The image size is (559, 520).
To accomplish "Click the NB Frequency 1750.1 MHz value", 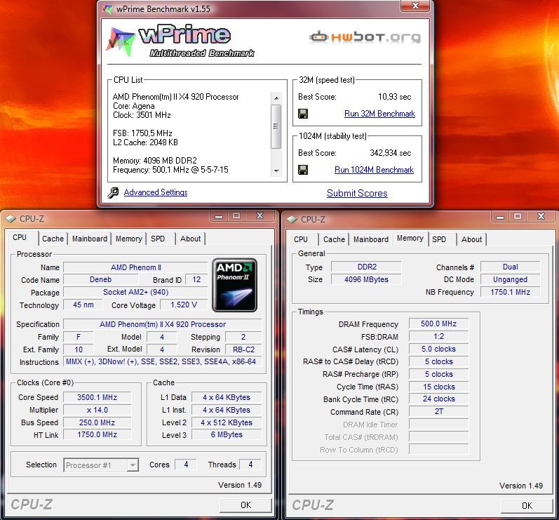I will click(x=510, y=292).
